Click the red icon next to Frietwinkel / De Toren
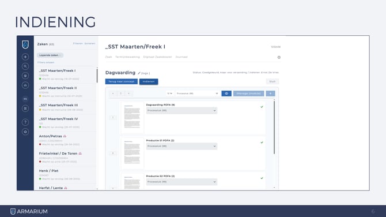 pyautogui.click(x=80, y=154)
